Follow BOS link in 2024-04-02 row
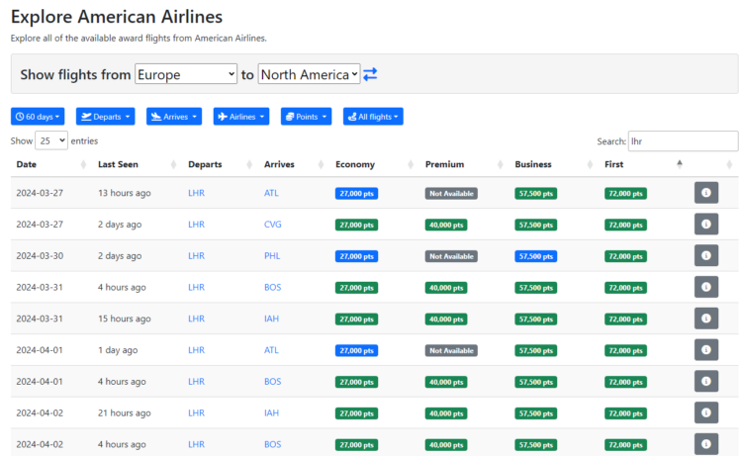Image resolution: width=742 pixels, height=456 pixels. [x=273, y=444]
